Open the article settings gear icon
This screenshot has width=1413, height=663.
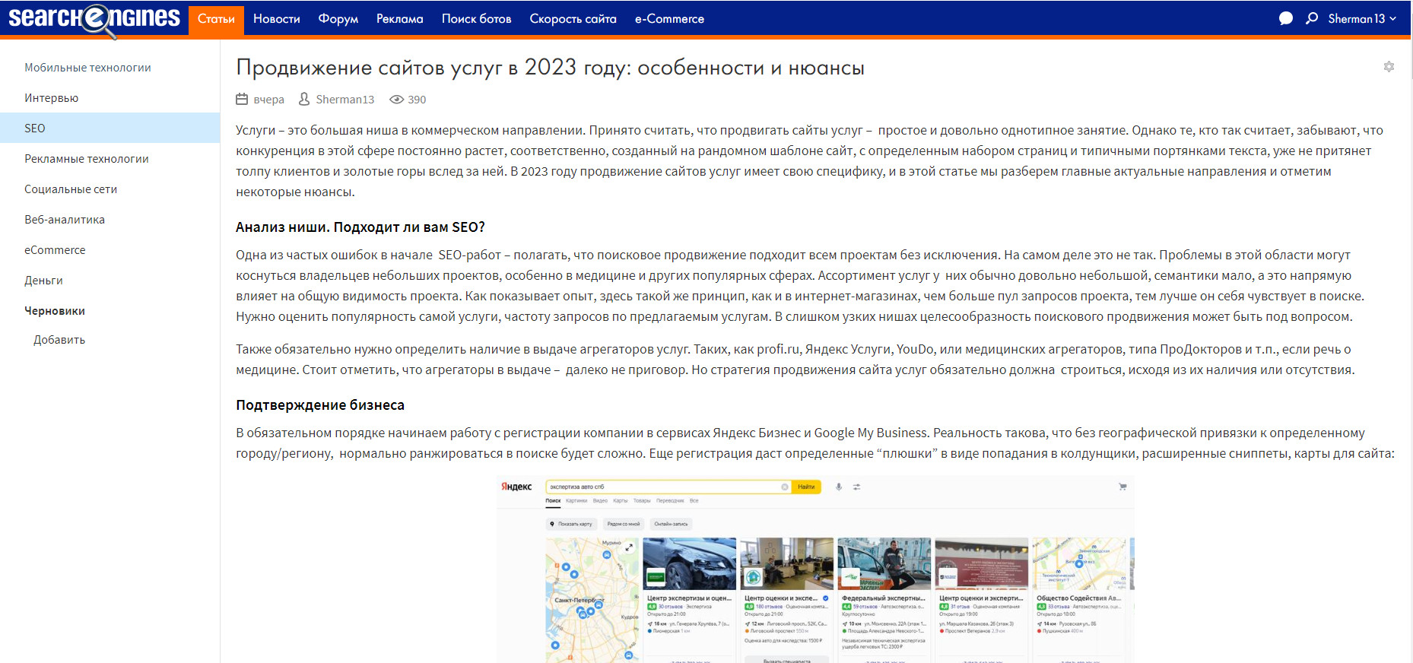point(1389,67)
